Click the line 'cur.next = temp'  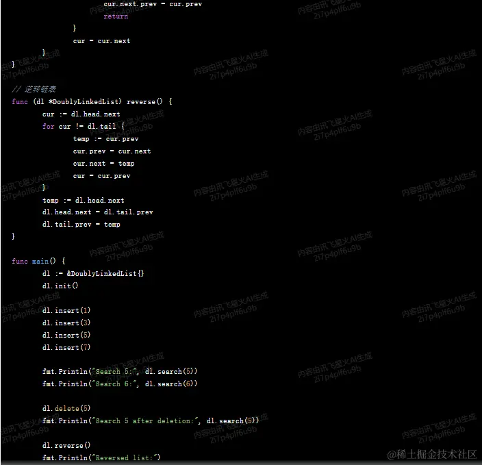click(x=103, y=164)
